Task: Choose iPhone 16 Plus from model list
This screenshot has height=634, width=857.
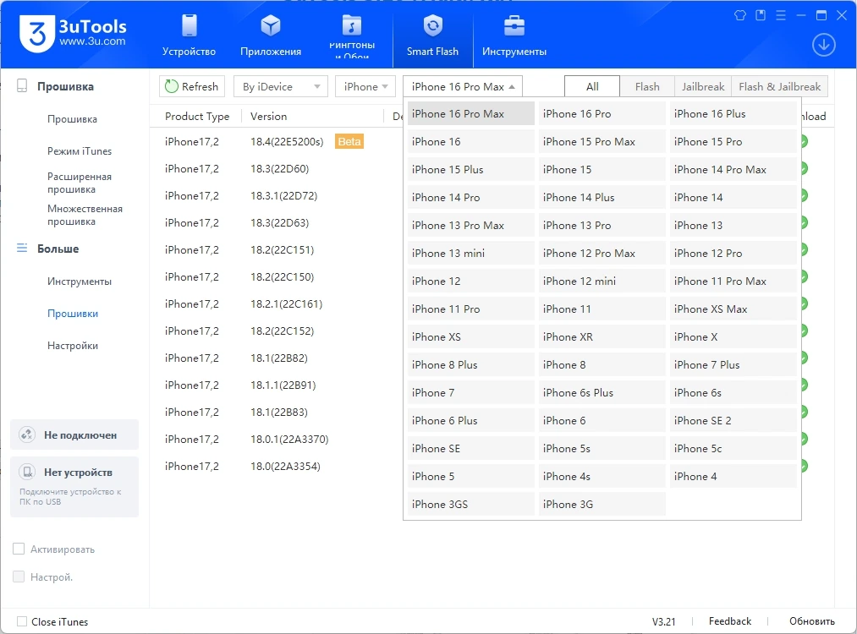Action: coord(733,113)
